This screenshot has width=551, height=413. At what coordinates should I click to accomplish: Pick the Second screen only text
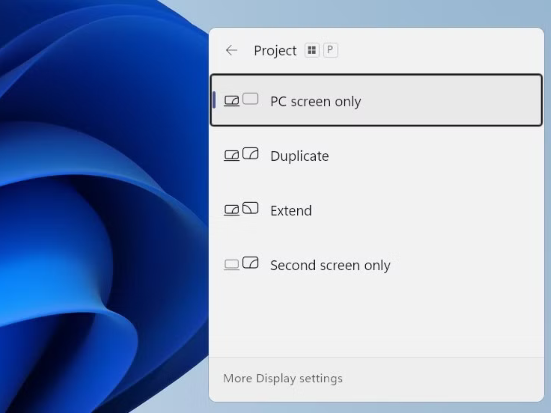330,265
